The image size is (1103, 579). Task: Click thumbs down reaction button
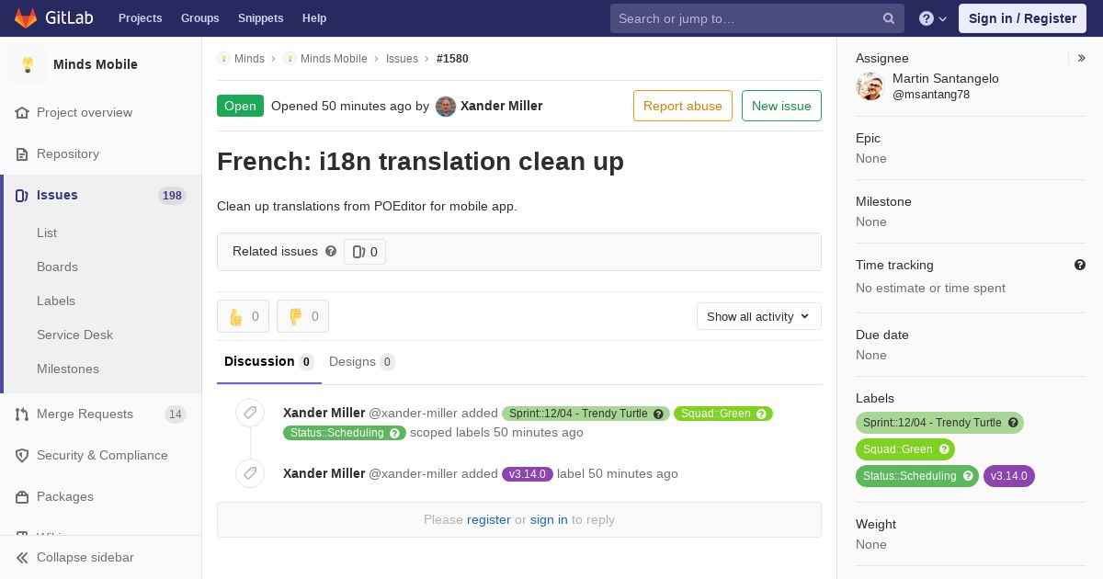point(302,316)
